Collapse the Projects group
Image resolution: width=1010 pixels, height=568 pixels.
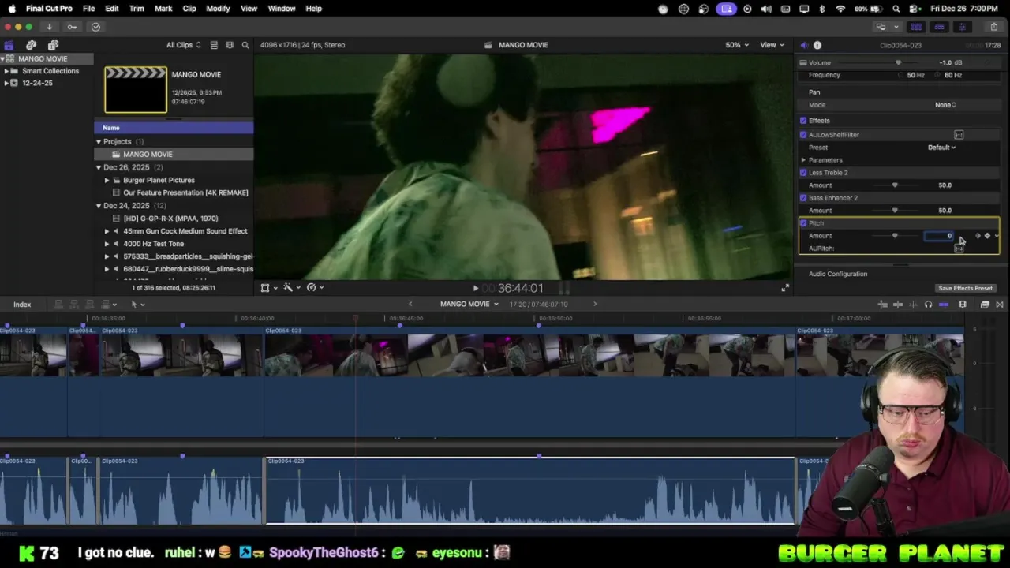(x=99, y=142)
